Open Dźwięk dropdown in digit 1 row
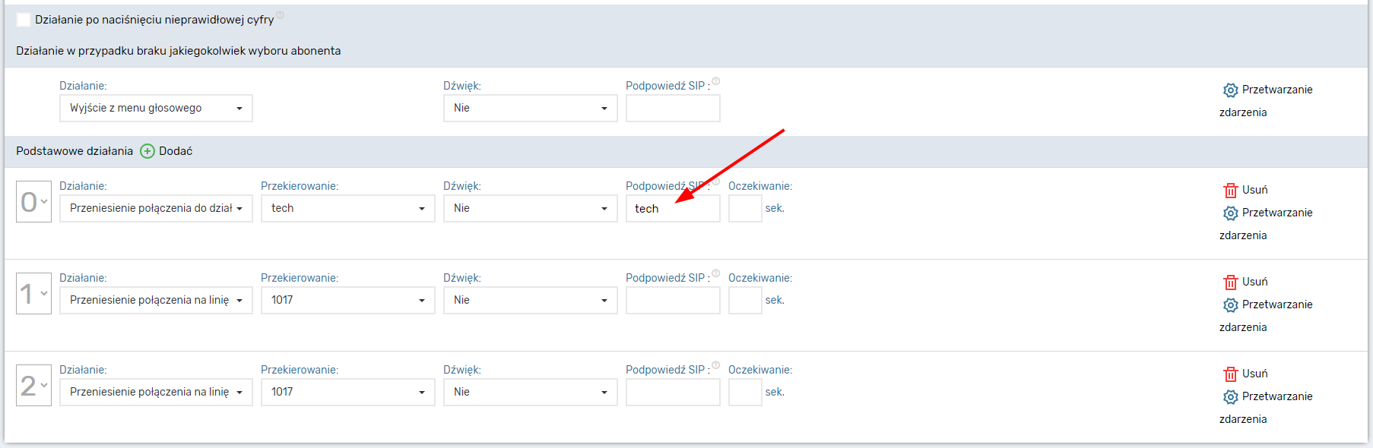The image size is (1373, 448). click(530, 301)
